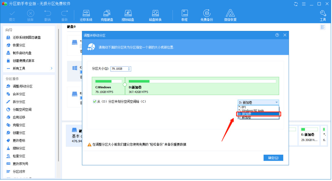The height and width of the screenshot is (181, 332).
Task: Click the help question mark in dialog
Action: click(x=277, y=35)
